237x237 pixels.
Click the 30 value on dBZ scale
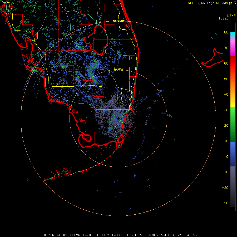(x=226, y=110)
